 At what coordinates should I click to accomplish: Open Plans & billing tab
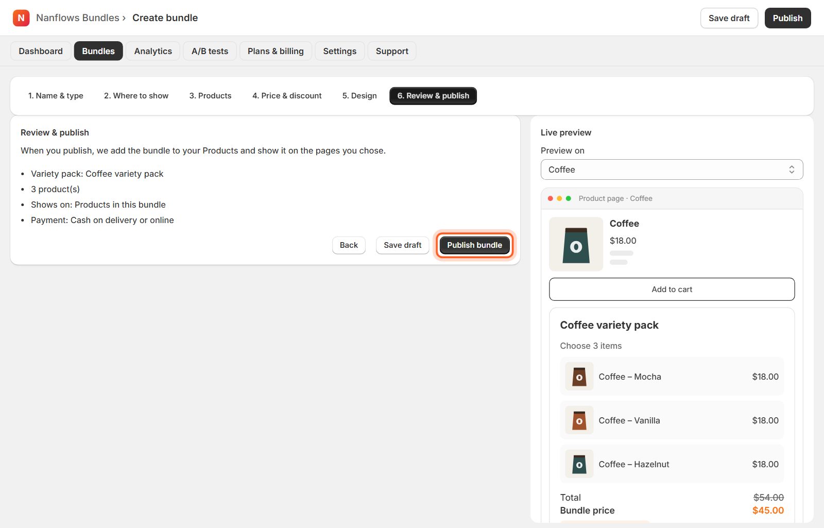[276, 51]
